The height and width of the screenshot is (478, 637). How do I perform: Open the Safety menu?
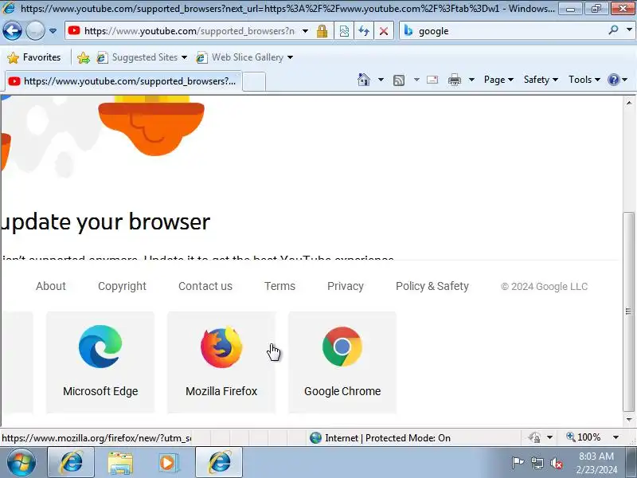pos(541,80)
